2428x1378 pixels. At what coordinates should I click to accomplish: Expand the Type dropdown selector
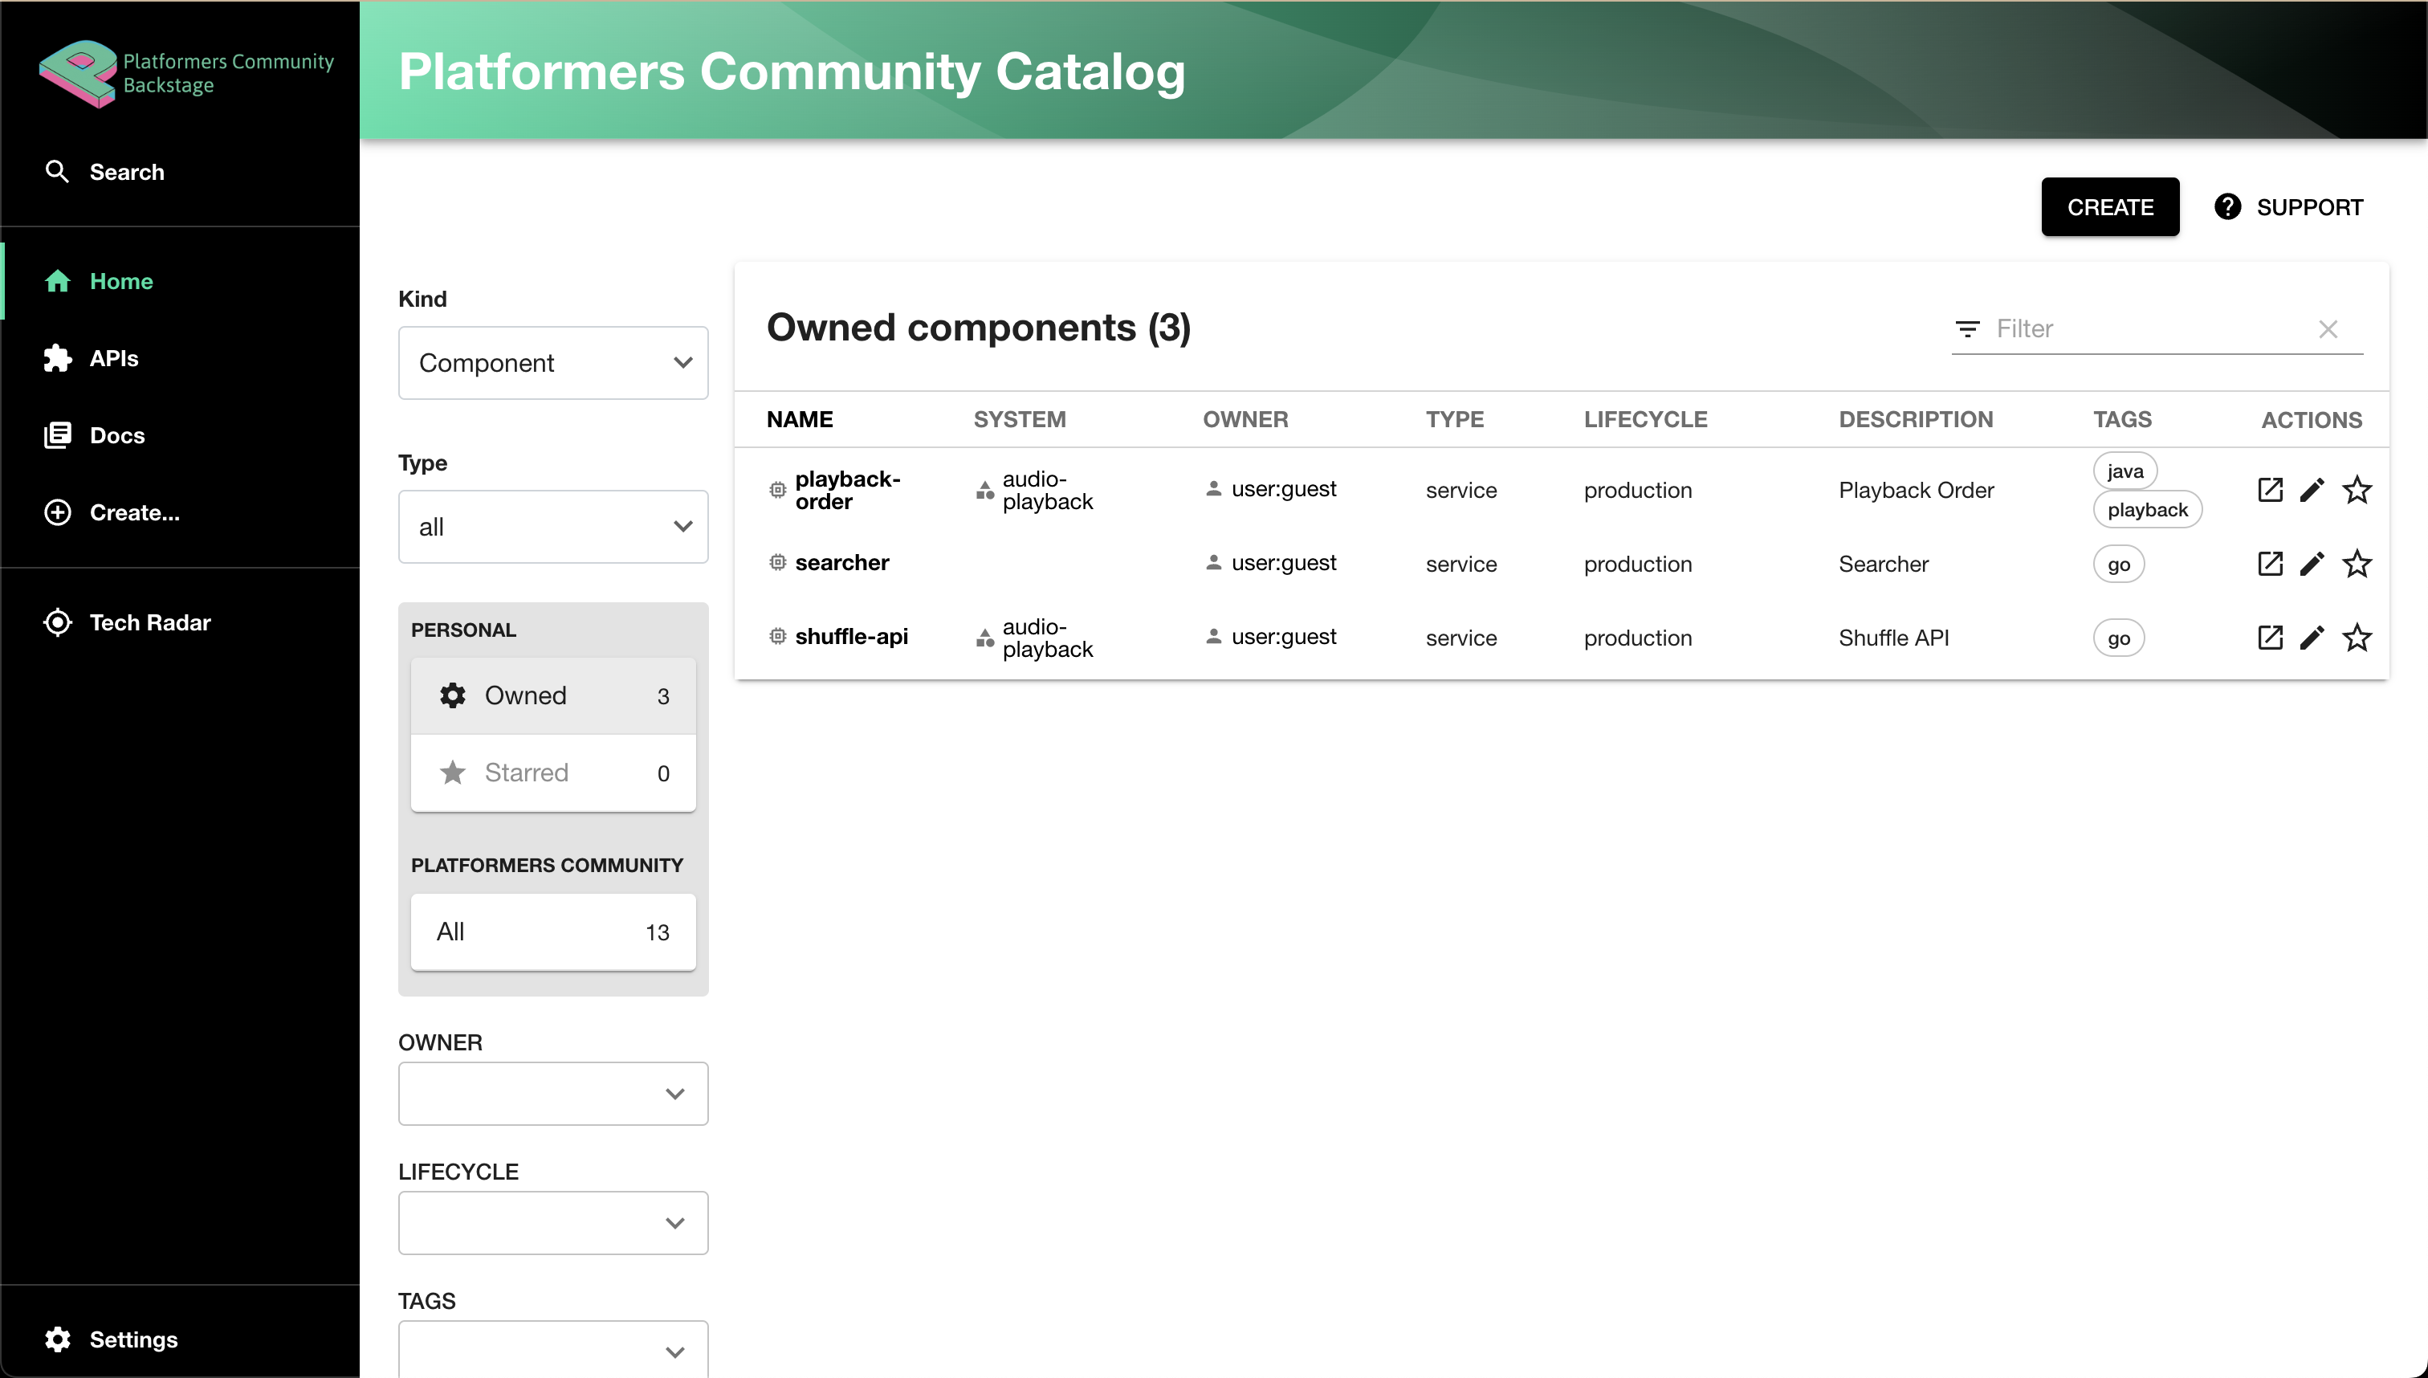coord(554,525)
